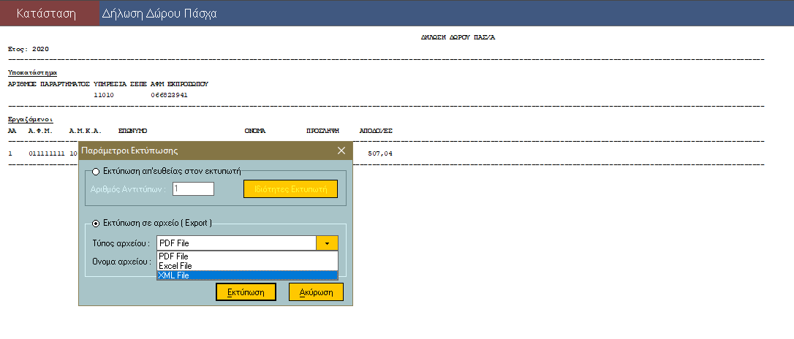Click the ΕΠΩΝΥΜΟ column header
The height and width of the screenshot is (339, 794).
pyautogui.click(x=132, y=131)
